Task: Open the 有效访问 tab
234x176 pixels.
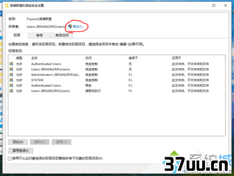Action: tap(62, 35)
